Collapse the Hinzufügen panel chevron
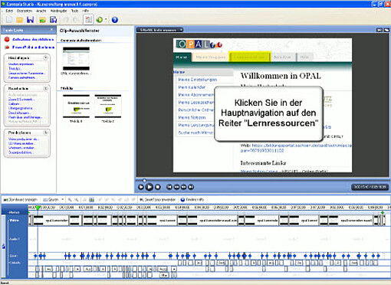 click(x=46, y=57)
